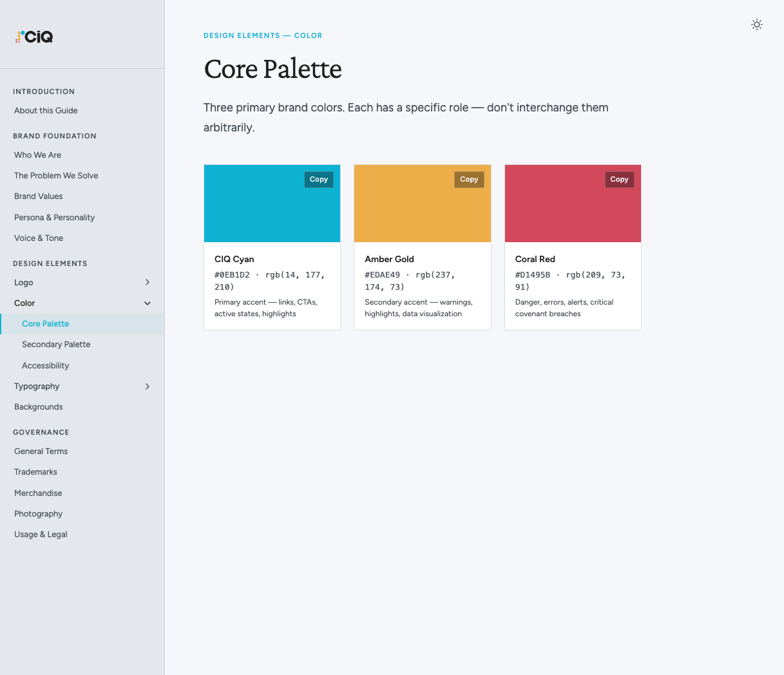Open the Trademarks governance page
The image size is (784, 675).
coord(35,471)
